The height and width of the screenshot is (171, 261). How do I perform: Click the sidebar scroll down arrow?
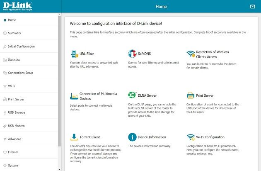pos(59,169)
